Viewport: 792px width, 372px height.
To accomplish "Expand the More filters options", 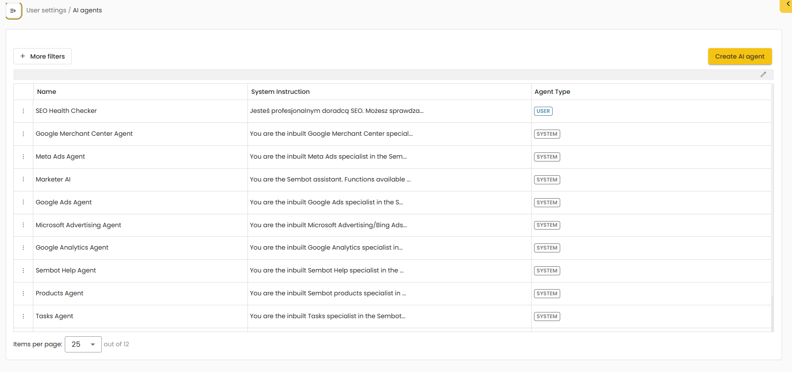I will point(42,56).
